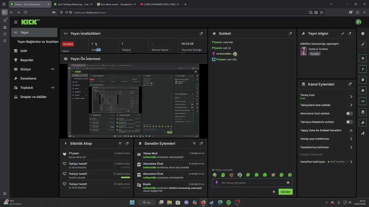Pop out the Kanal Eylemleri panel
The height and width of the screenshot is (207, 369).
point(350,84)
